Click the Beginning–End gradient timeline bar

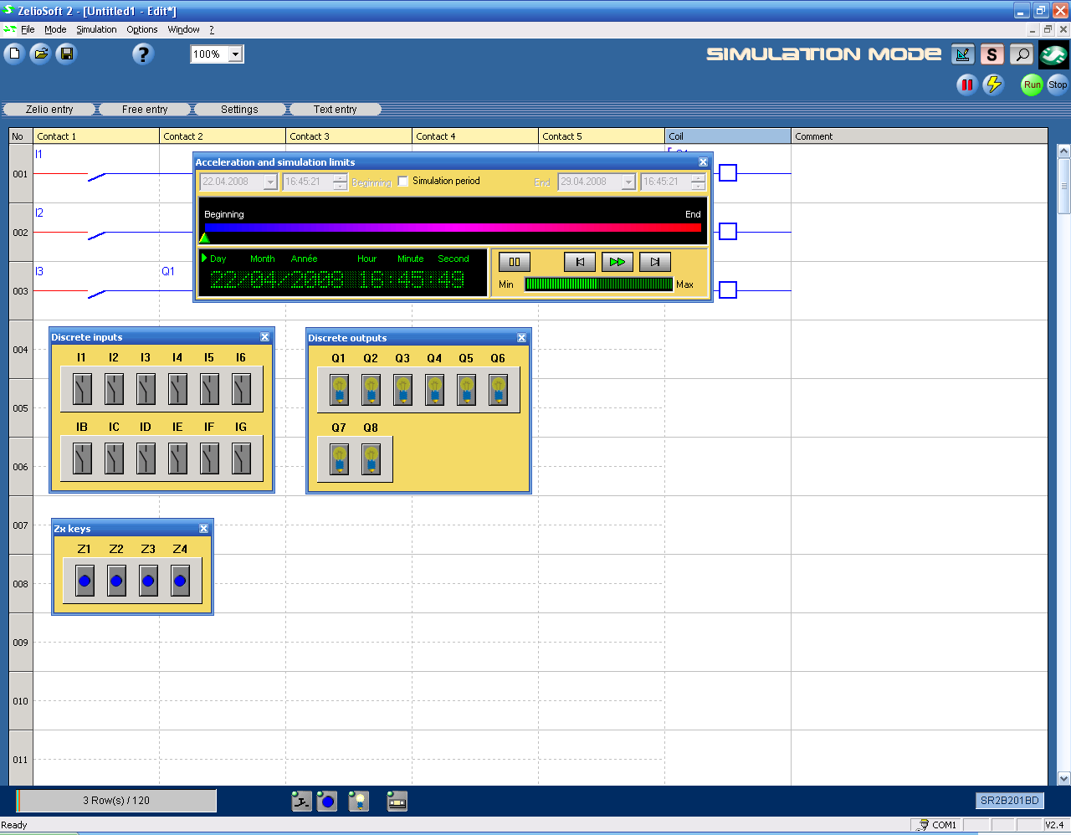453,228
